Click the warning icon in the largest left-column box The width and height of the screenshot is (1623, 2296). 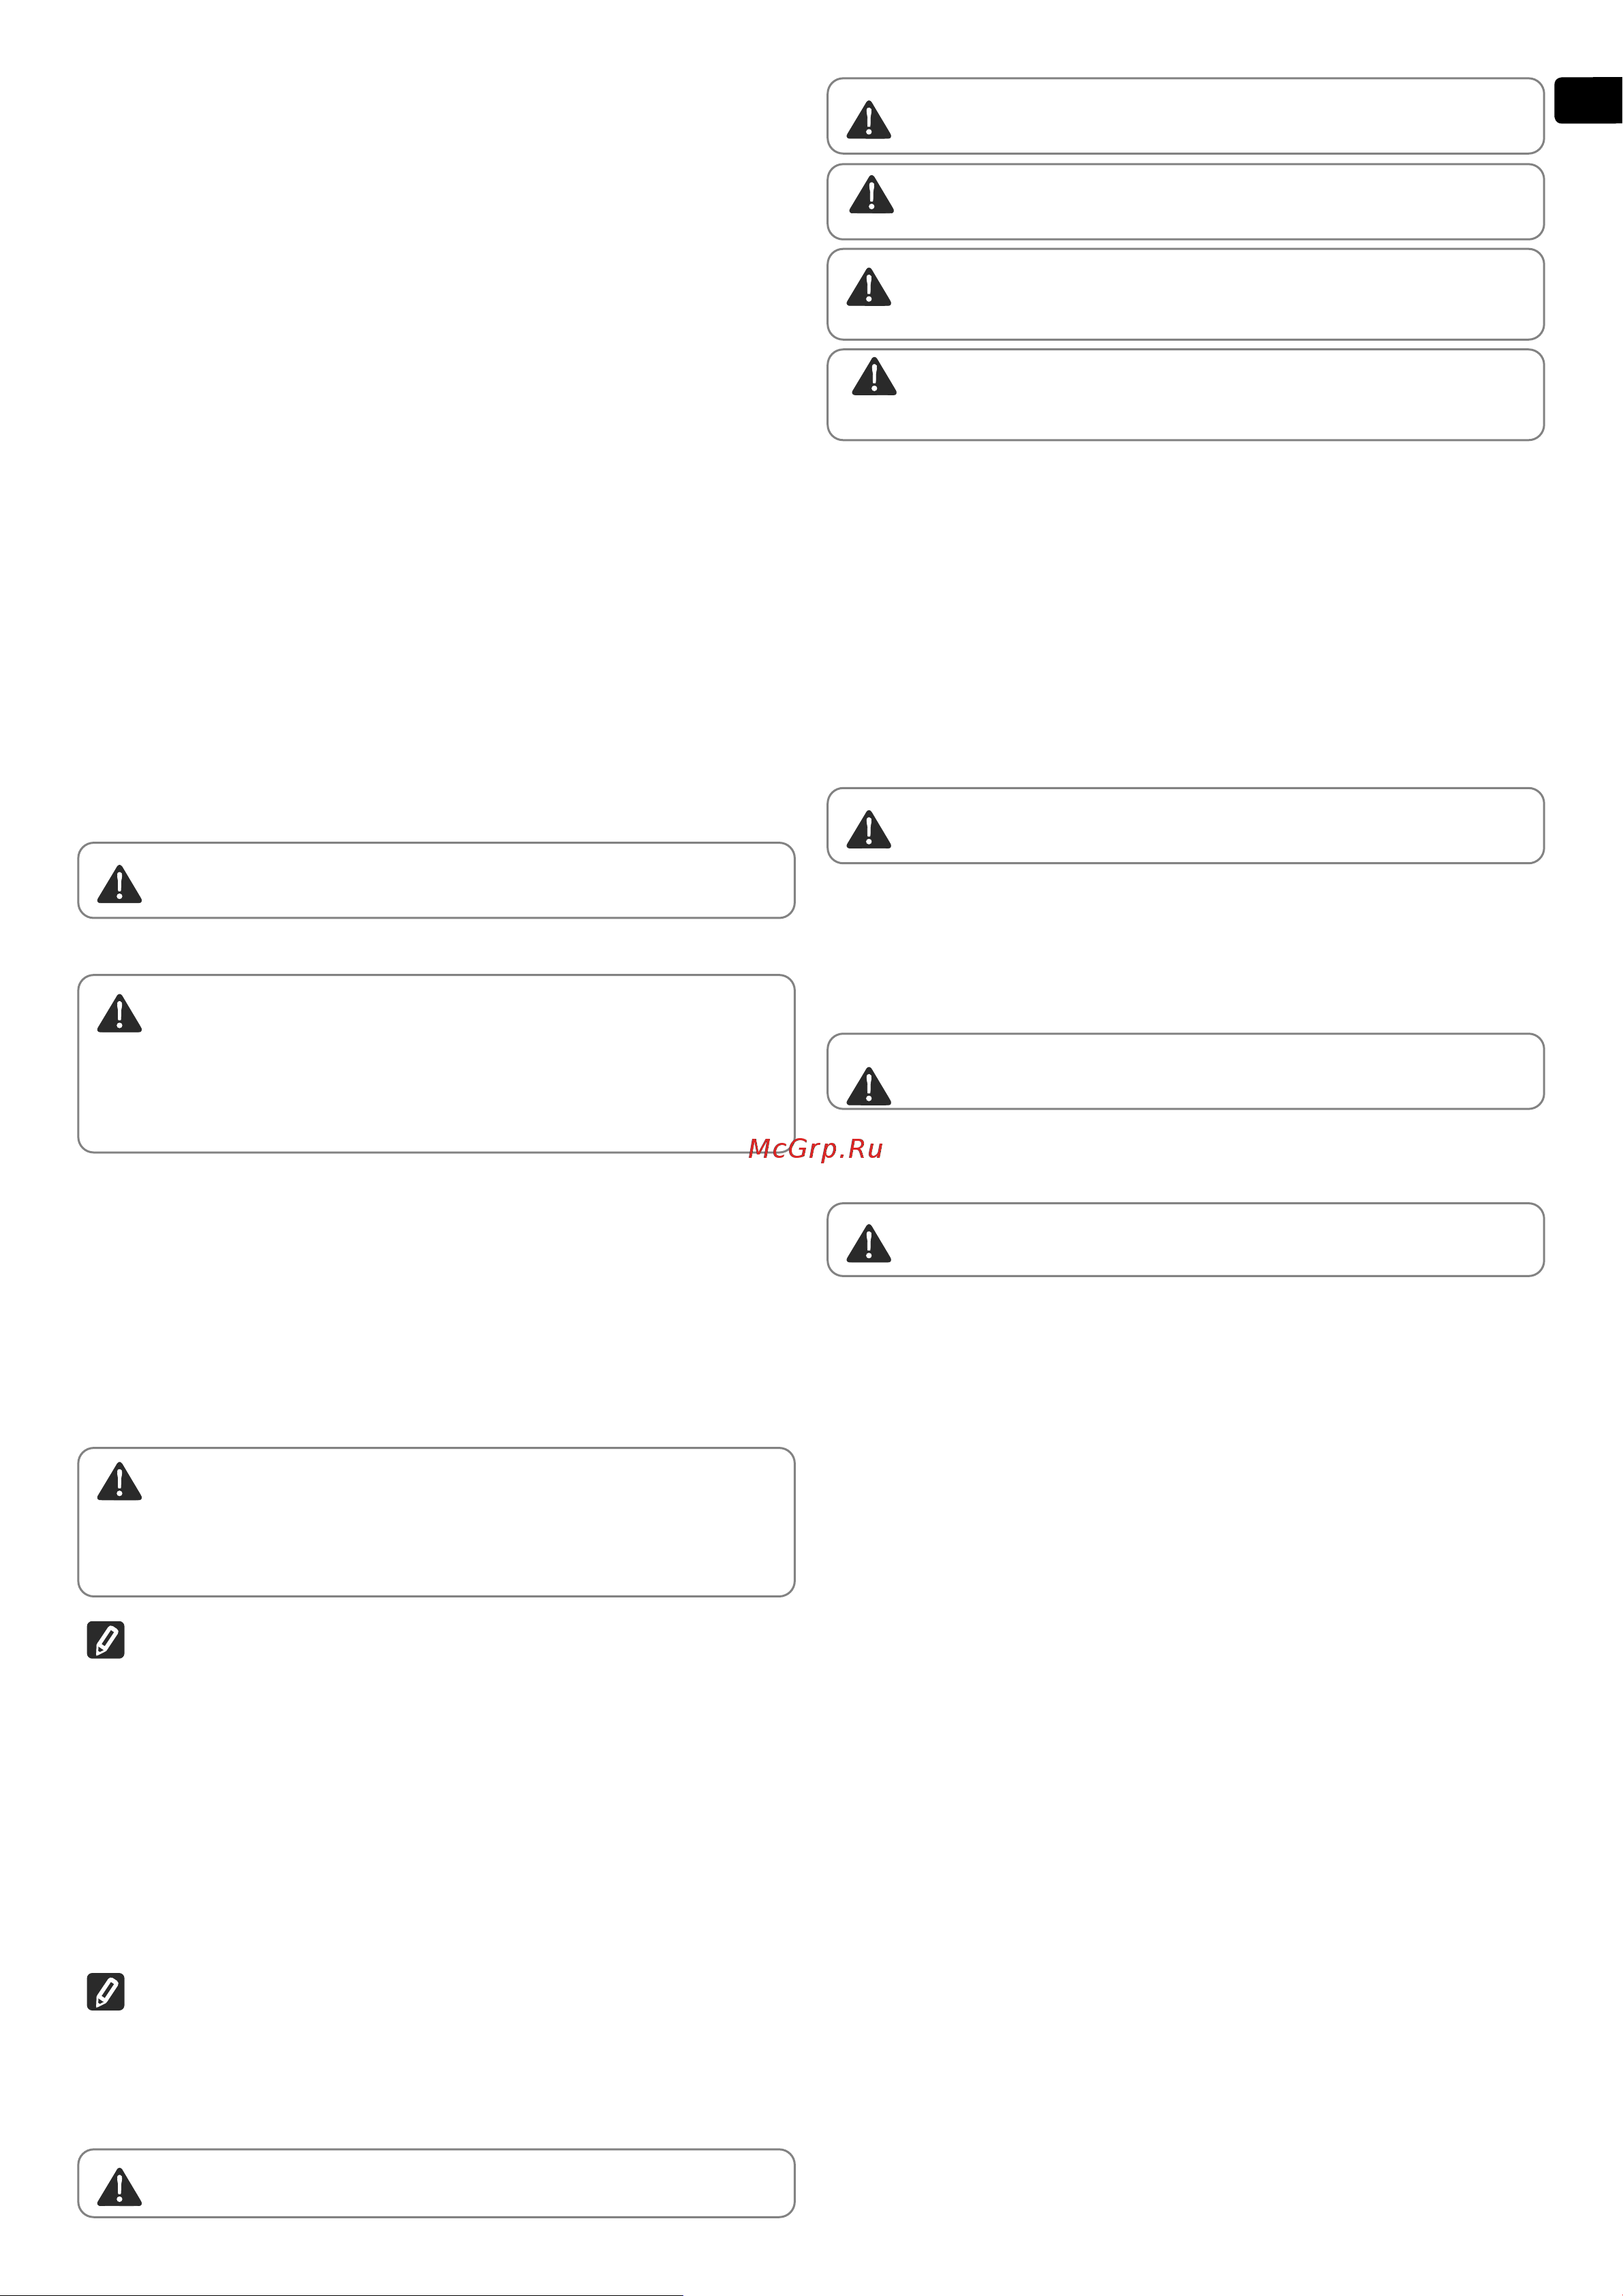119,1013
